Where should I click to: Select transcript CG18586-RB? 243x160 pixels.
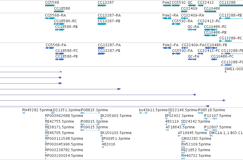66,27
